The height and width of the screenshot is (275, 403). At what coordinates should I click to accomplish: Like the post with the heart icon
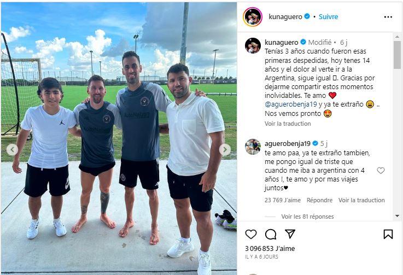[251, 234]
